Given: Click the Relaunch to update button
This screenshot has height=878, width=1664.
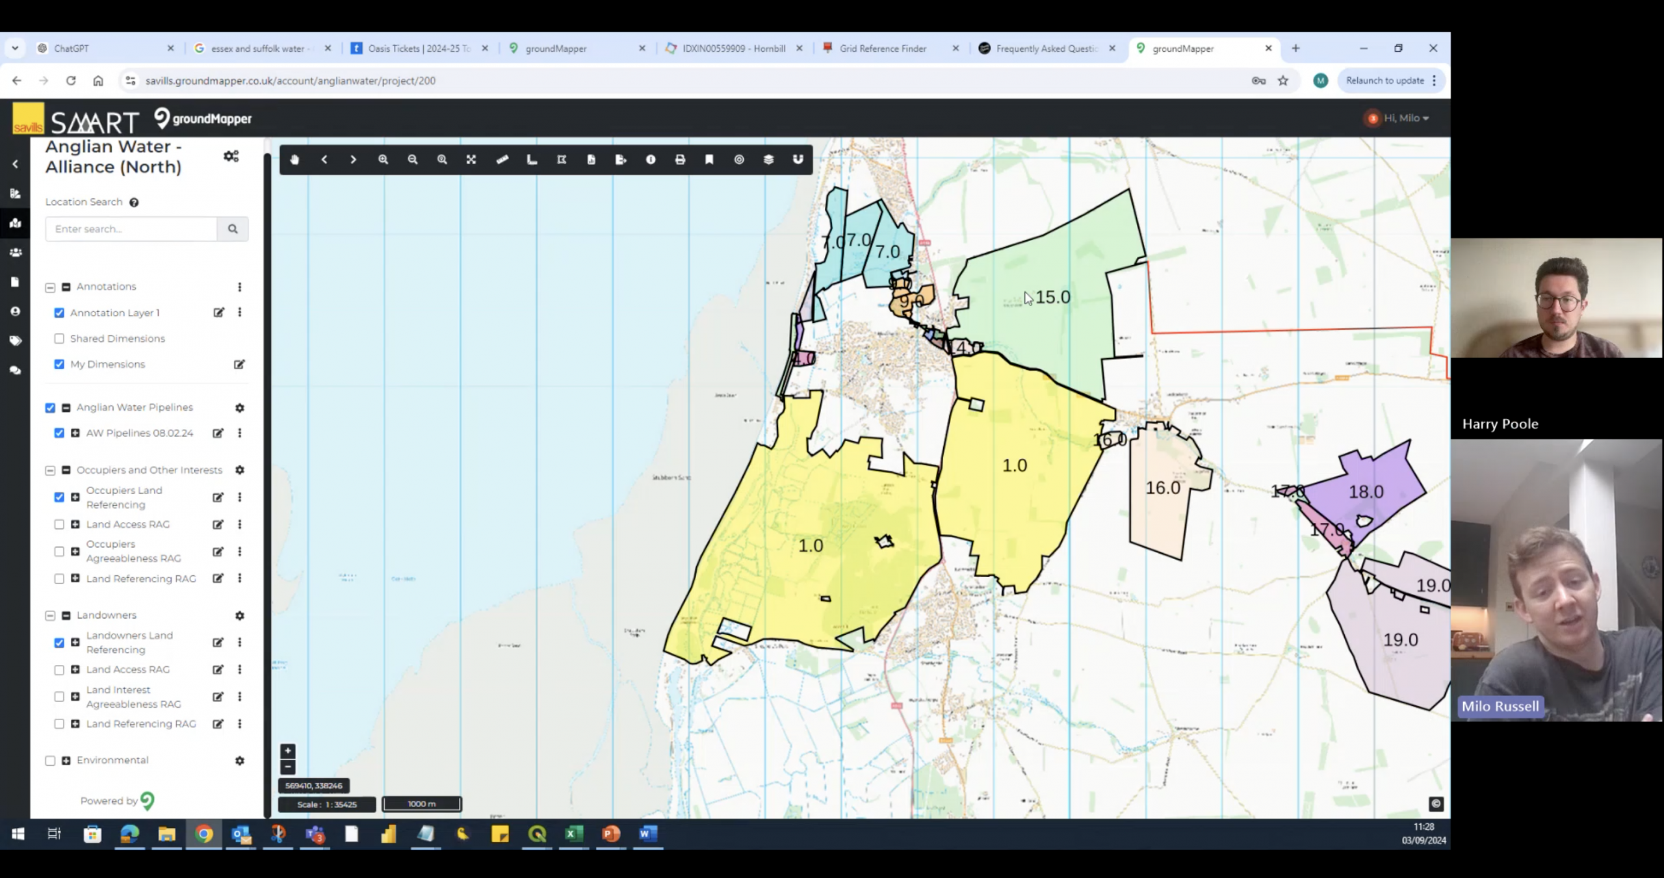Looking at the screenshot, I should (1384, 81).
